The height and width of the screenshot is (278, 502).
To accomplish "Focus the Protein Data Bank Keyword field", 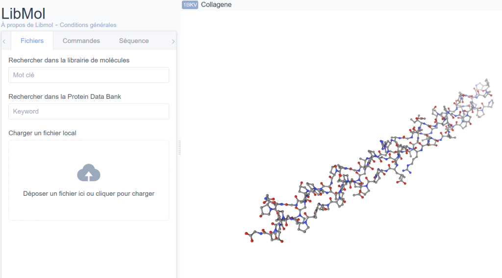I will point(89,111).
